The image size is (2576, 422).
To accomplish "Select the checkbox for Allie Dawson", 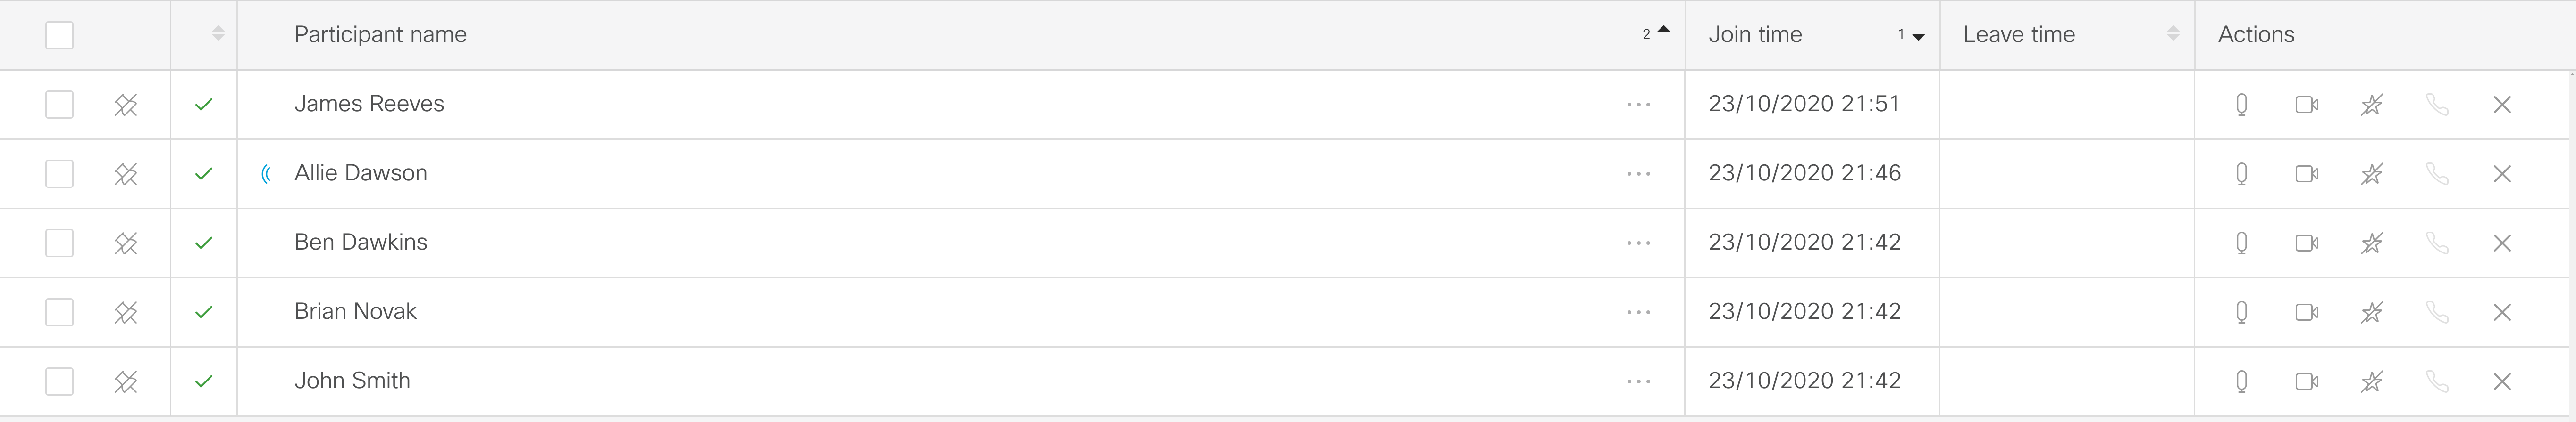I will click(x=60, y=174).
